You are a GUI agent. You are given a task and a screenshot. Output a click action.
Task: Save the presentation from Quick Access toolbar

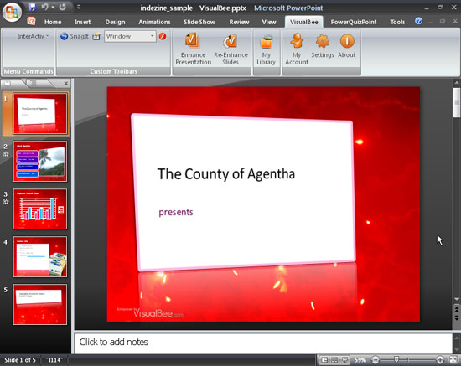click(x=33, y=7)
